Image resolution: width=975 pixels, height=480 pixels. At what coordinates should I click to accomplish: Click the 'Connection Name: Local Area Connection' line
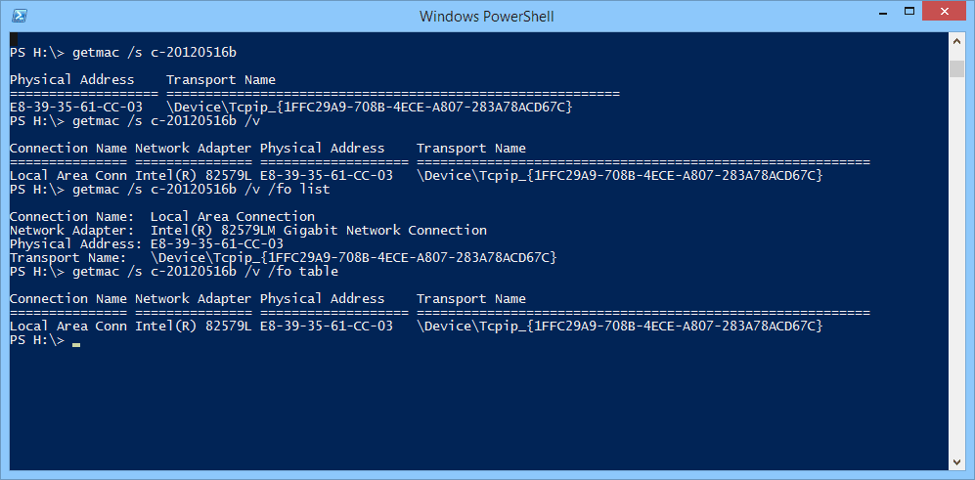coord(162,217)
